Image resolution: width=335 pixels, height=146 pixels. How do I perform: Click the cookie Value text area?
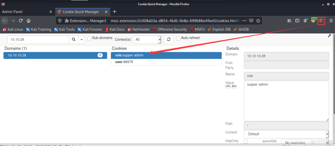click(x=286, y=101)
